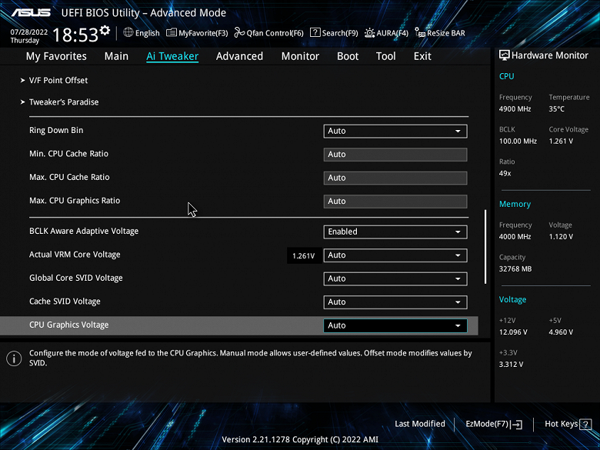The image size is (600, 450).
Task: Select the Actual VRM Core Voltage label
Action: (x=75, y=255)
